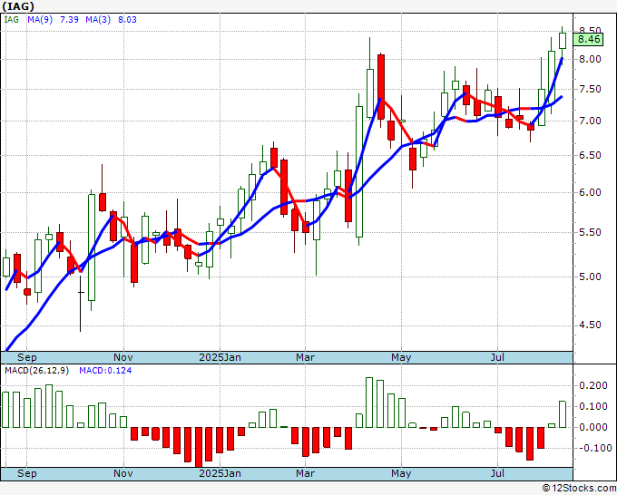617x495 pixels.
Task: Click the Nov label on price chart axis
Action: (123, 357)
